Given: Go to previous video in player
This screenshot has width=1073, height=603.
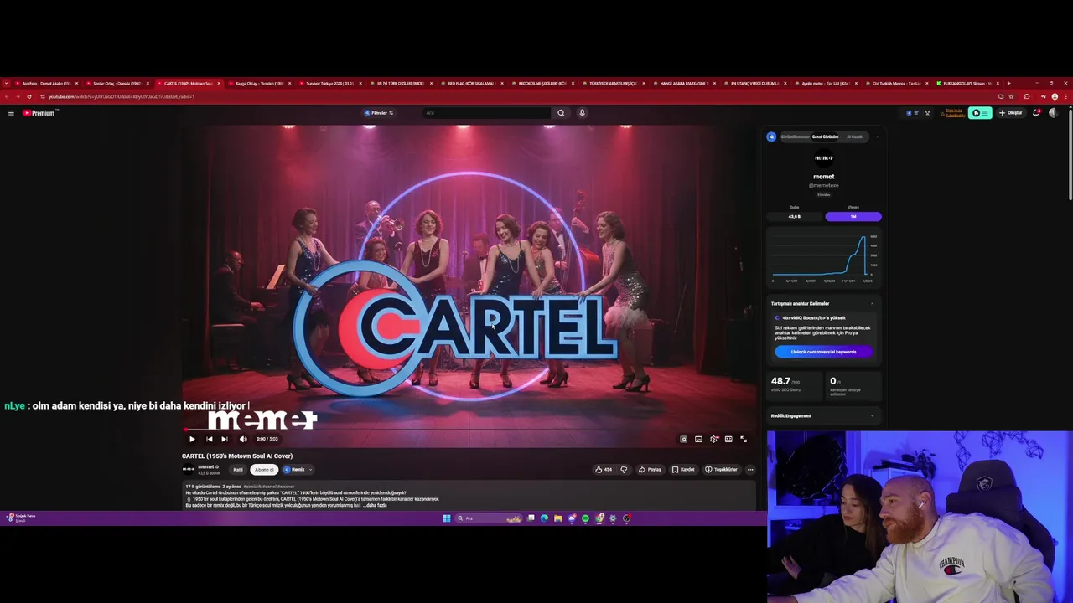Looking at the screenshot, I should coord(209,439).
